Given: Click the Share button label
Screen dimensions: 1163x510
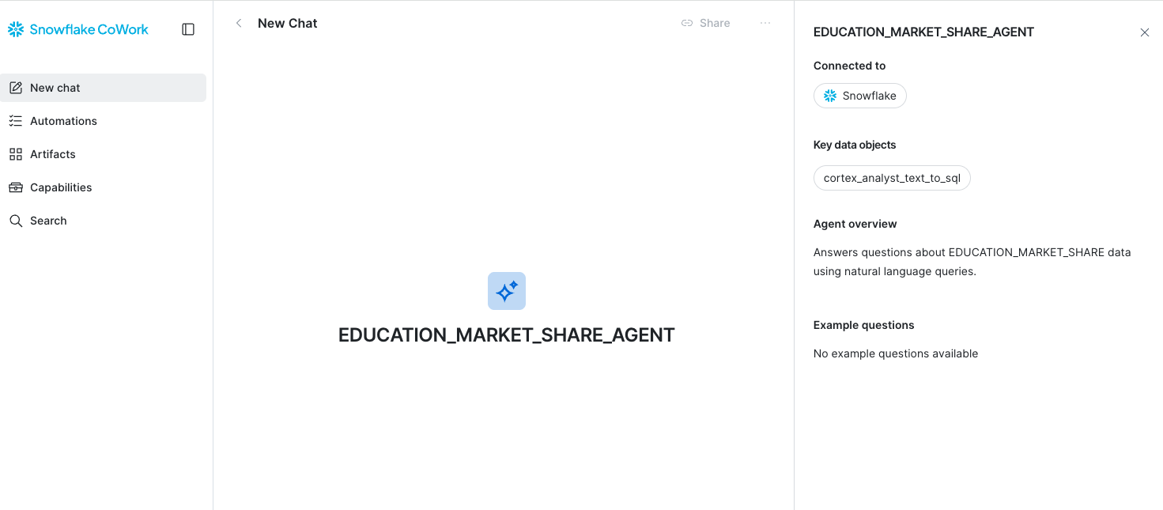Looking at the screenshot, I should (715, 23).
